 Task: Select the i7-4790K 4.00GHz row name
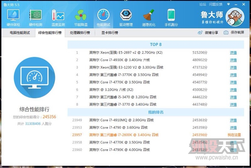click(120, 150)
